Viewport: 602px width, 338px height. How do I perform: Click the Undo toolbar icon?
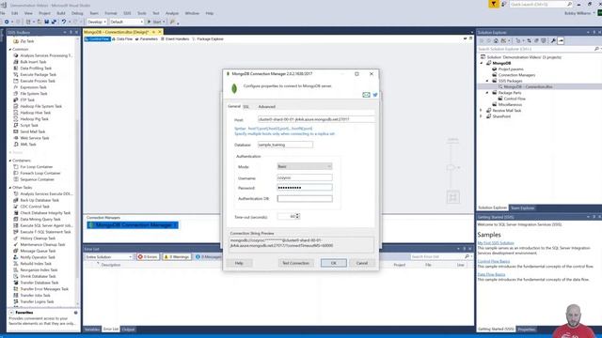point(64,22)
